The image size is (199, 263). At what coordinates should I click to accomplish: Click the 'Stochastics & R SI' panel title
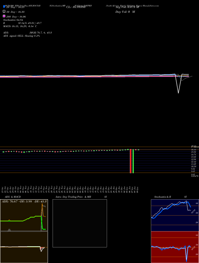click(170, 197)
